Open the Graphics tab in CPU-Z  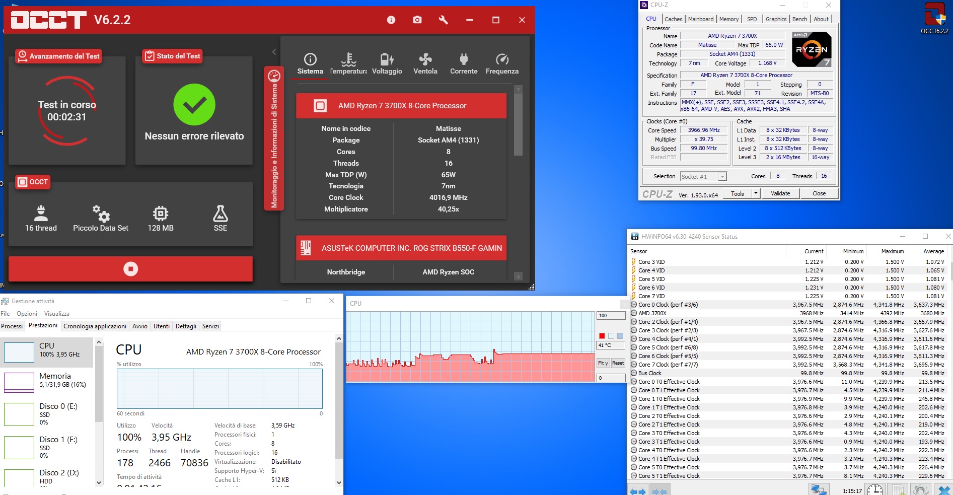coord(776,19)
